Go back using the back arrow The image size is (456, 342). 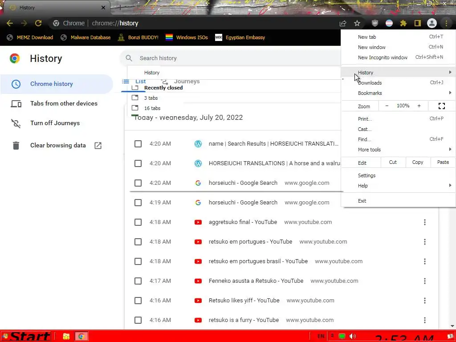pos(10,23)
